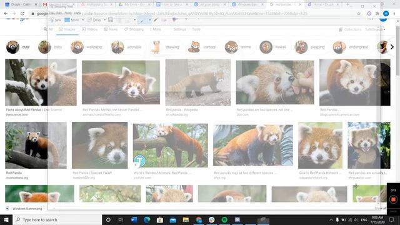
Task: Open a new Chrome tab with the plus button
Action: coord(347,4)
